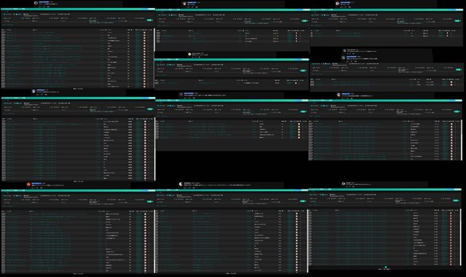The width and height of the screenshot is (466, 277).
Task: Click the orange avatar above the bottom-left panel
Action: [x=28, y=184]
